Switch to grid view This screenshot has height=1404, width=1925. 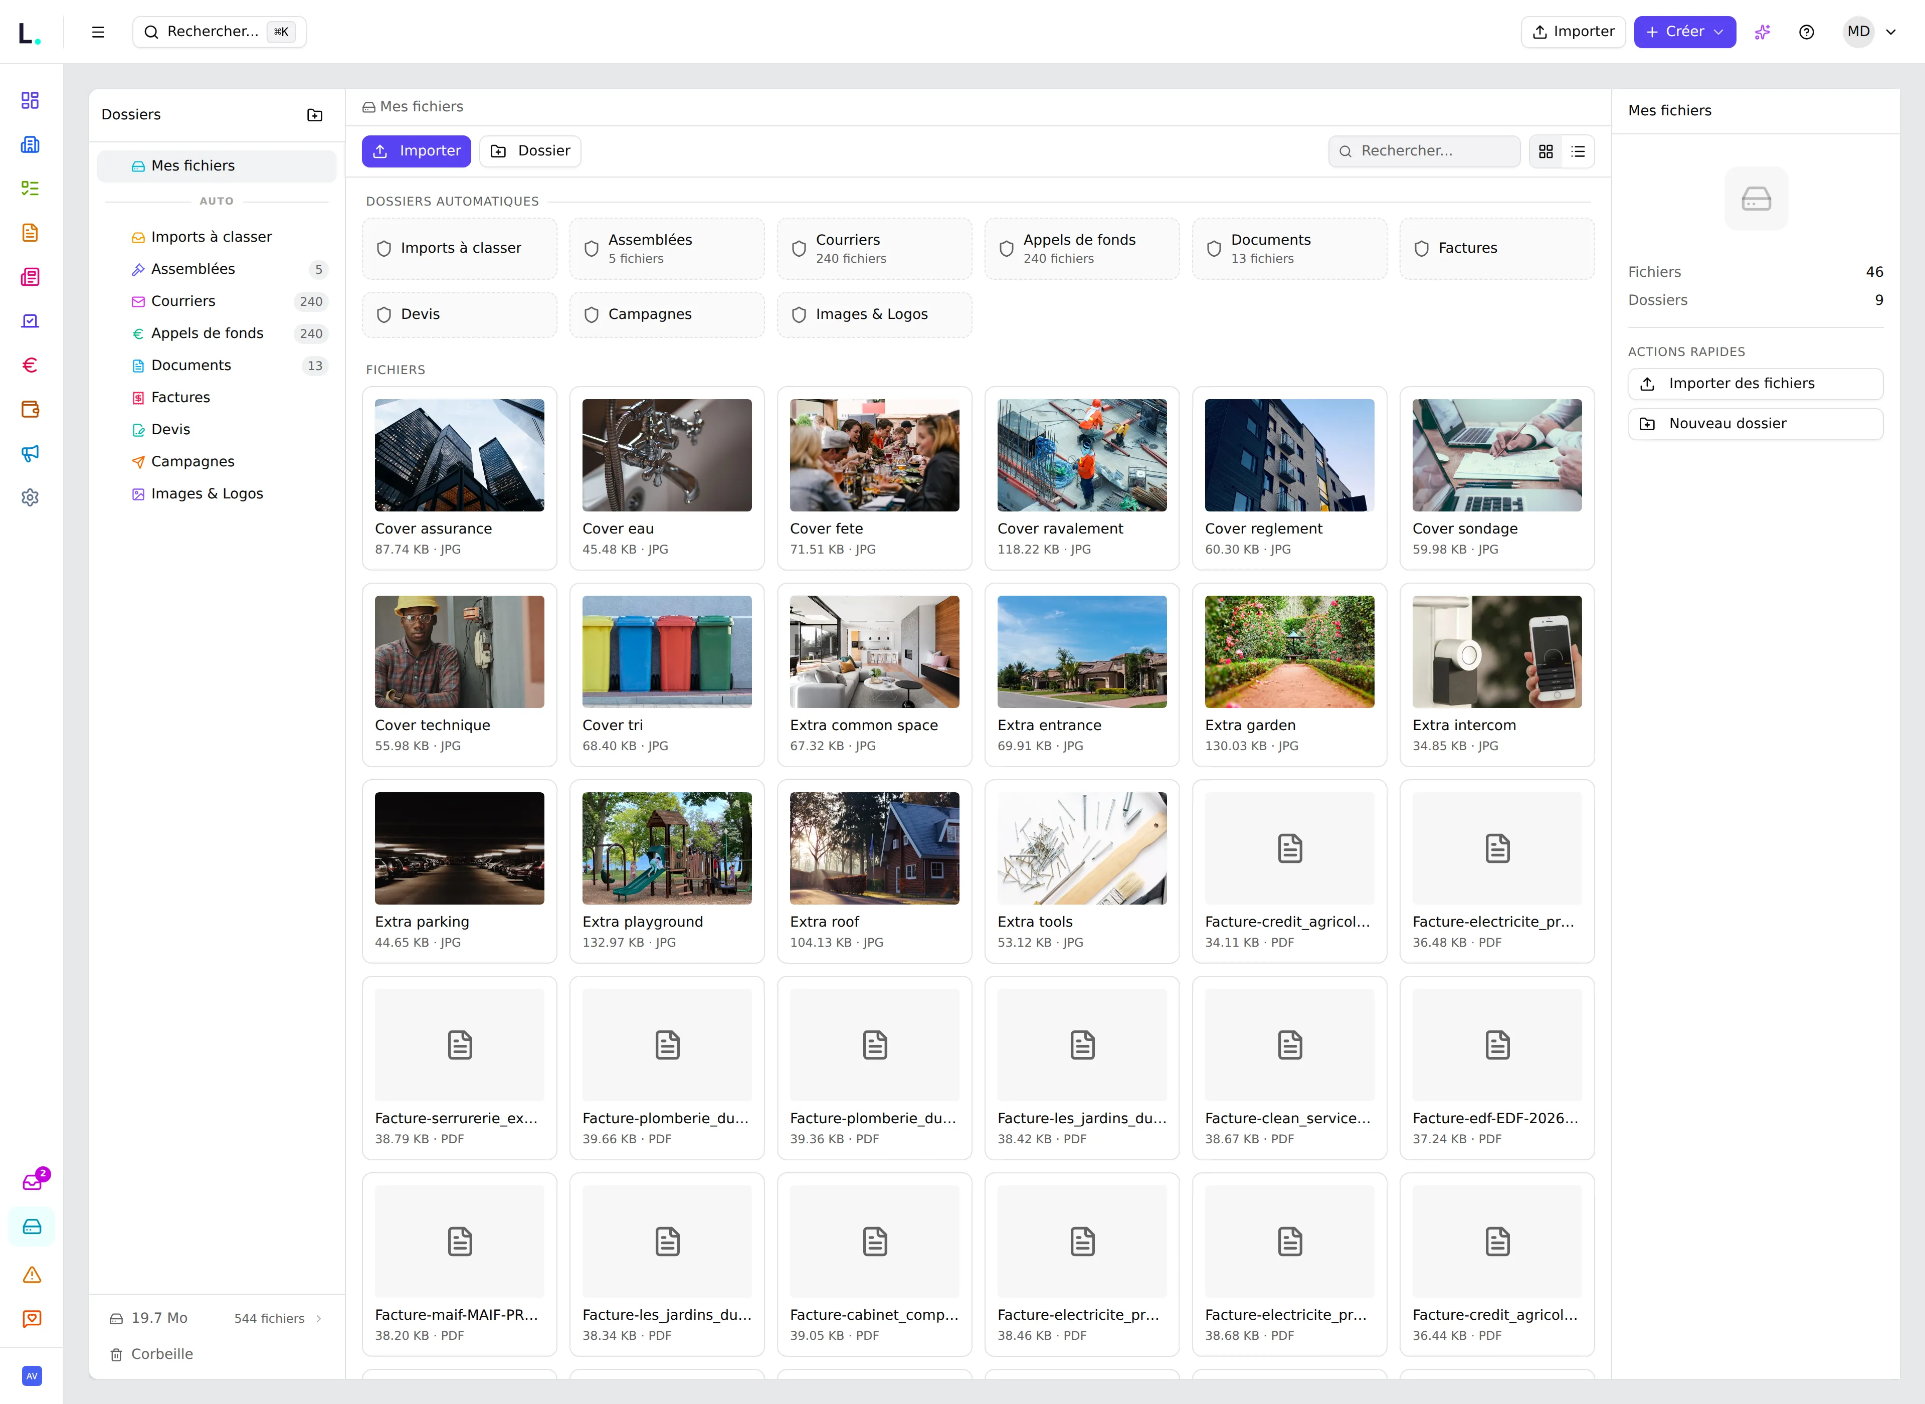tap(1546, 151)
